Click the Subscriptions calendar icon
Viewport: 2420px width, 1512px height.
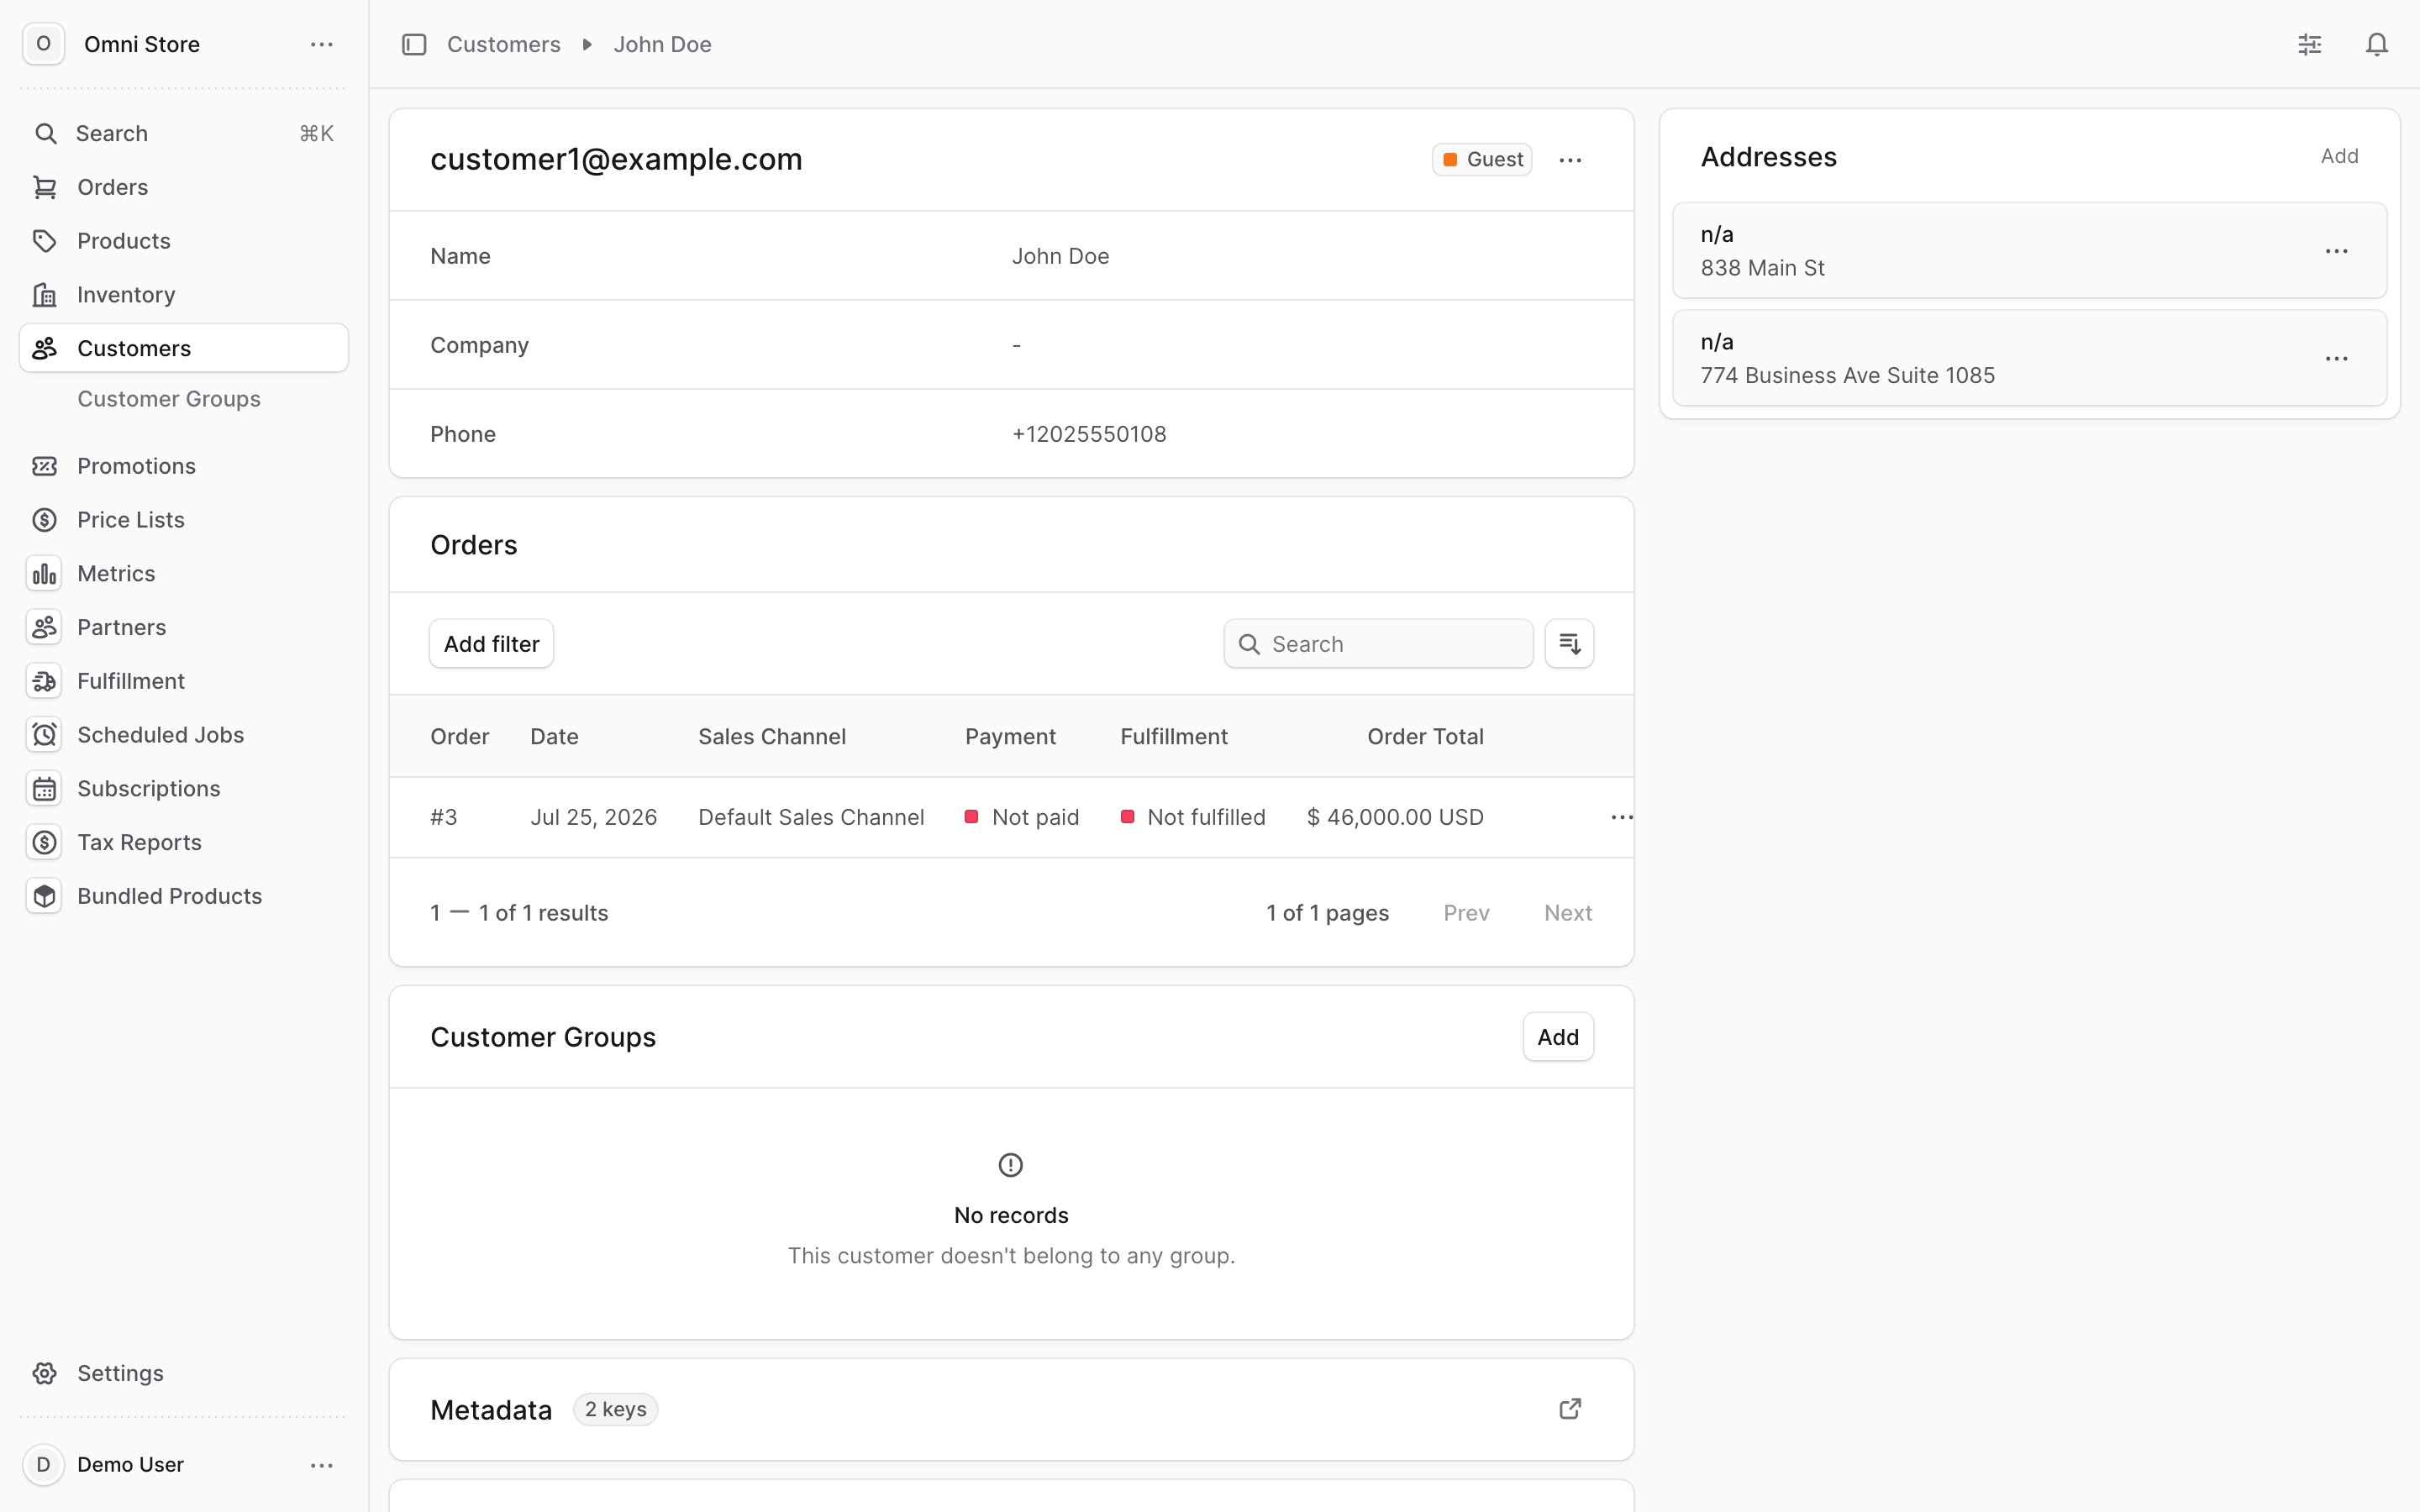pyautogui.click(x=44, y=789)
